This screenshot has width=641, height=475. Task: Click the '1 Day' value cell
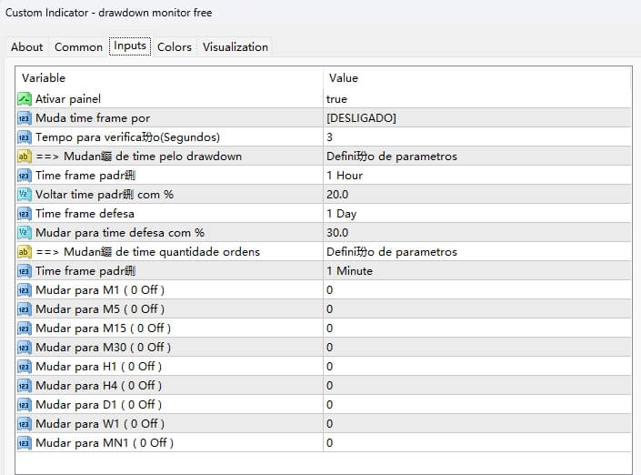477,214
